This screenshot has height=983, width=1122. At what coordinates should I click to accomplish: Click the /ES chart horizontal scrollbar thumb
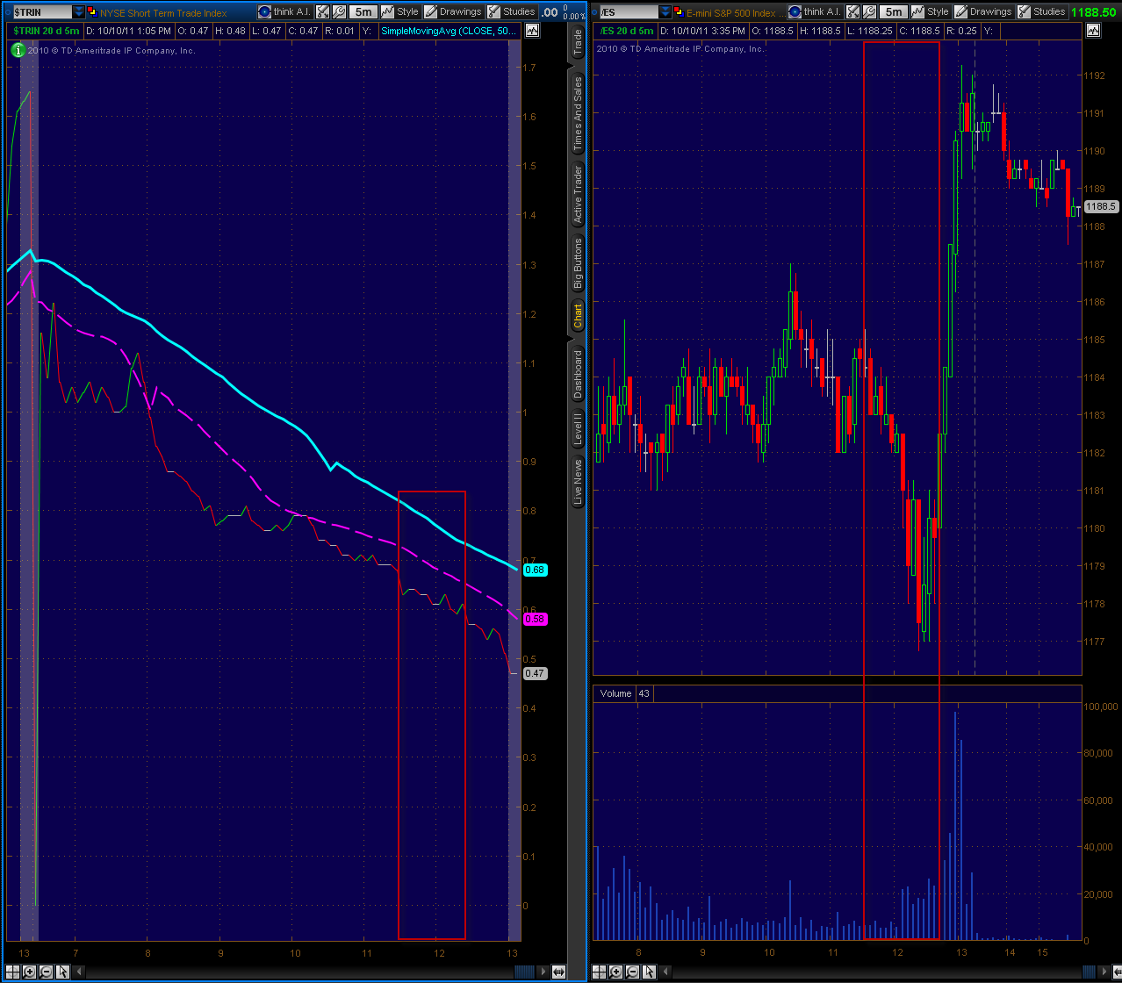[1089, 972]
